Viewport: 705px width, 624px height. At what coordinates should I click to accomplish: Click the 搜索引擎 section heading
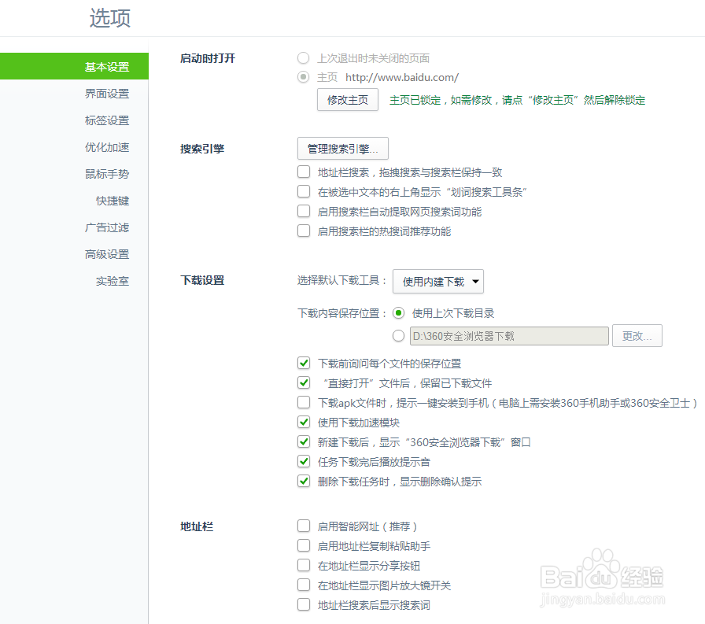(x=202, y=149)
